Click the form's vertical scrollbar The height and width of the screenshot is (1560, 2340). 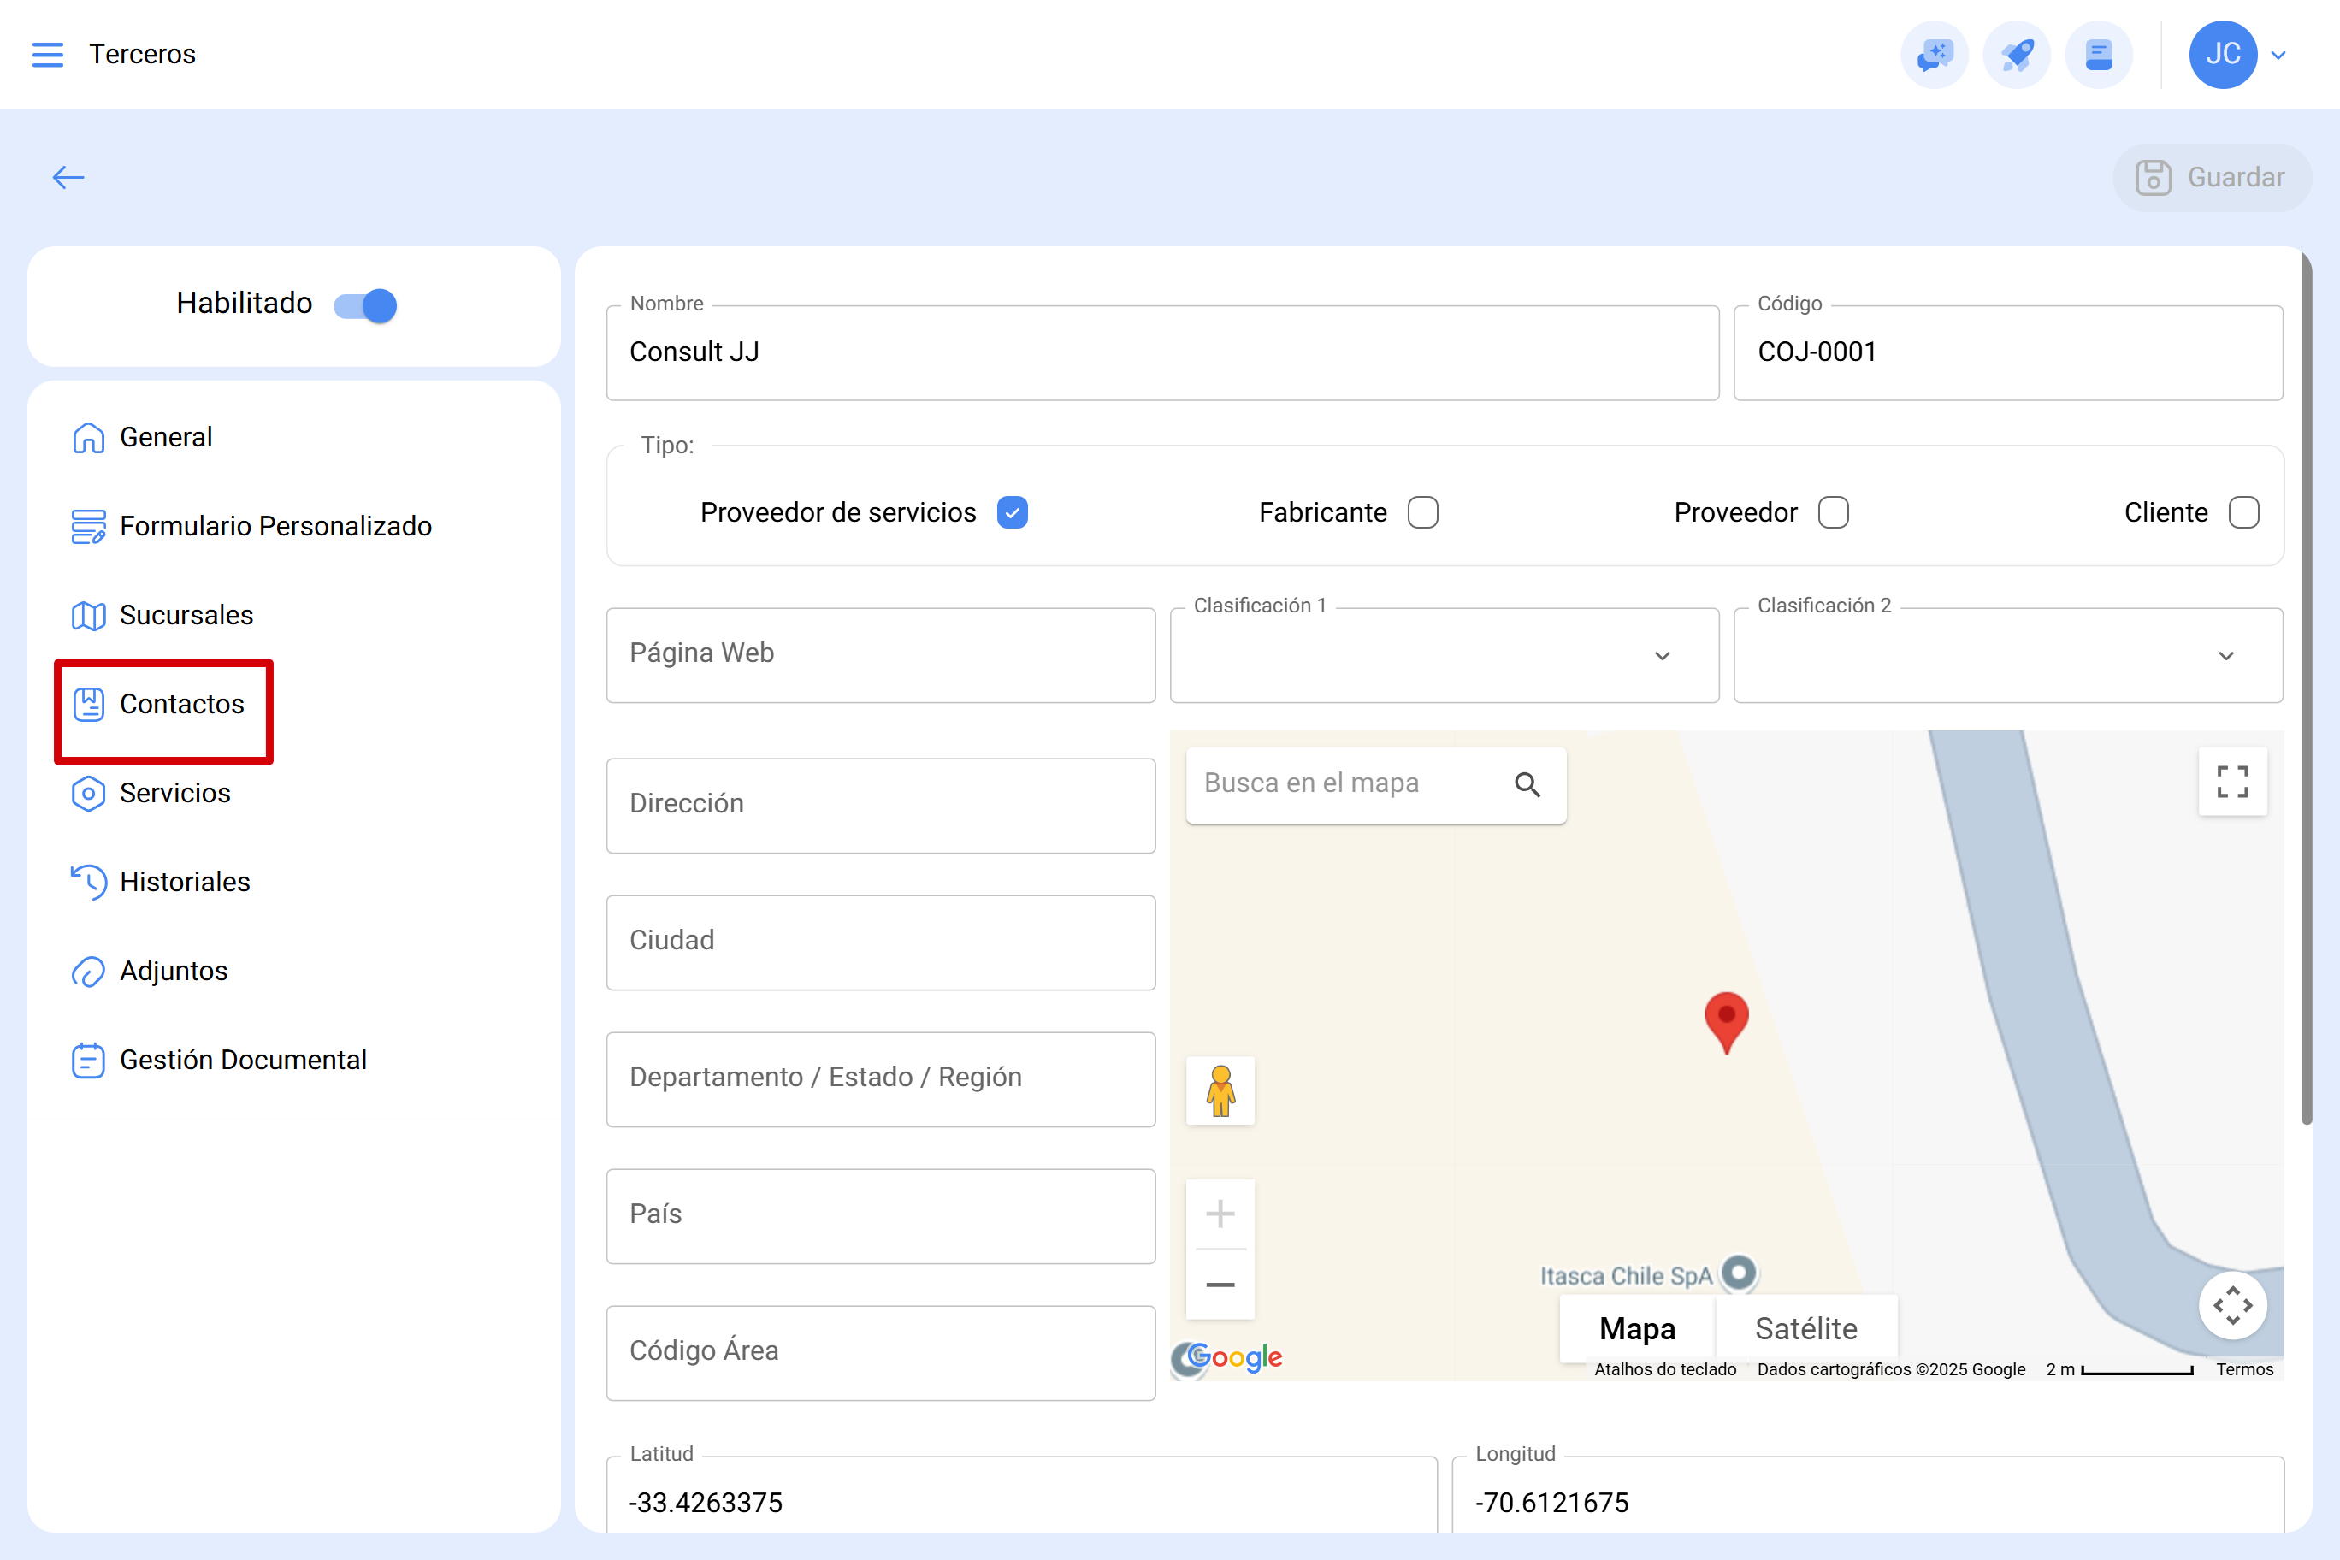point(2306,689)
